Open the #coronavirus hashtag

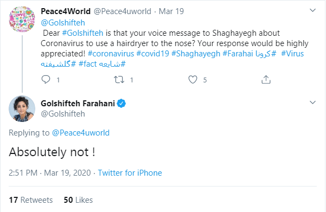pyautogui.click(x=111, y=54)
